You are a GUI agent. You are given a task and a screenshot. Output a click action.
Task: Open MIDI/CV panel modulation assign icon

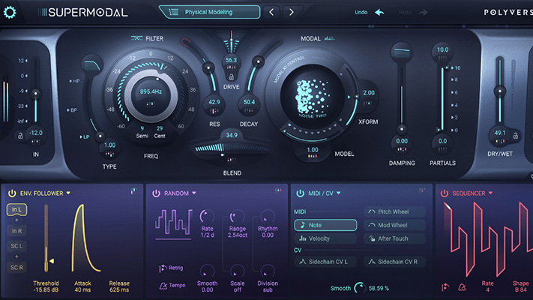pos(422,190)
